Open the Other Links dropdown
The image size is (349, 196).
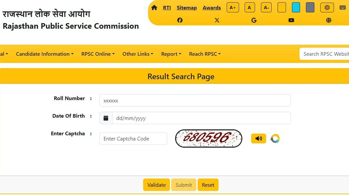click(x=138, y=54)
